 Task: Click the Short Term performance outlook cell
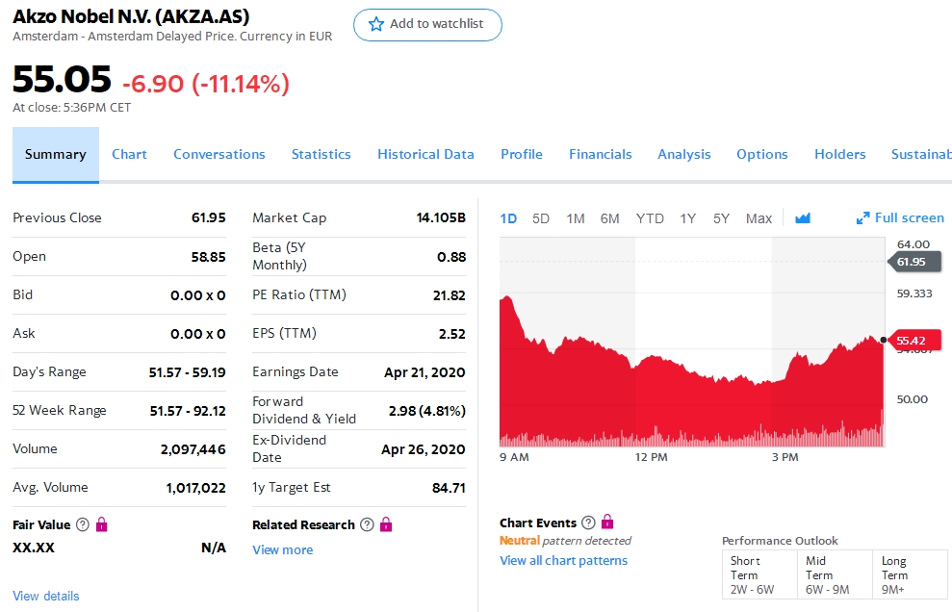pyautogui.click(x=752, y=574)
